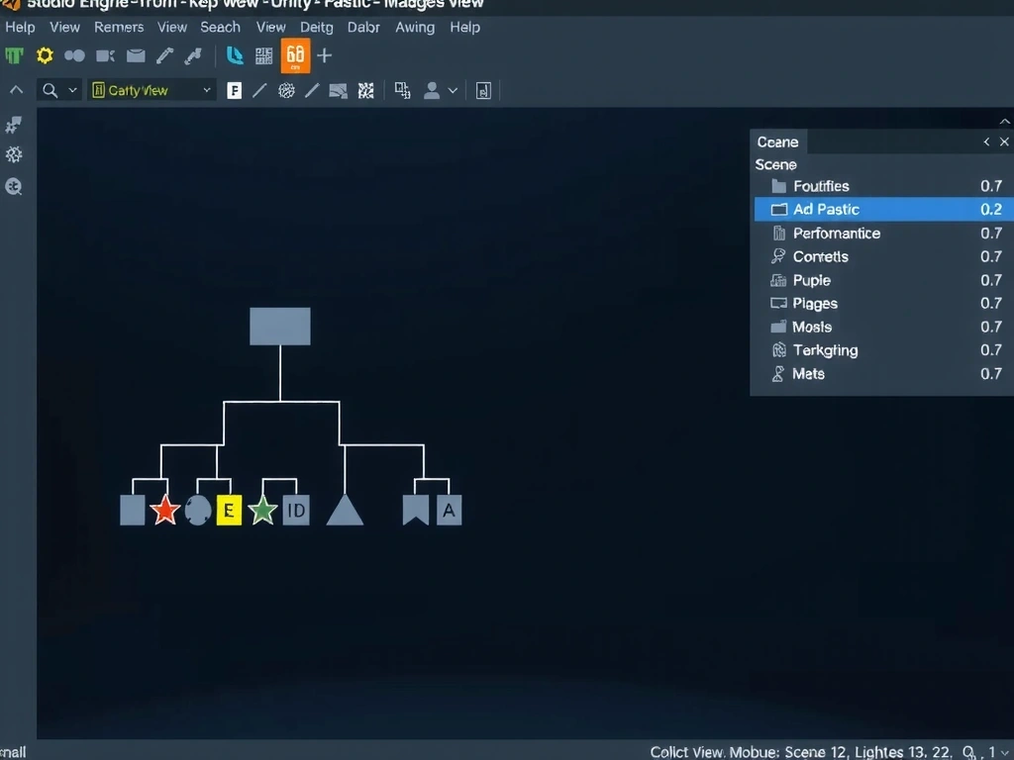Open the Awing menu in the menu bar

click(x=415, y=27)
